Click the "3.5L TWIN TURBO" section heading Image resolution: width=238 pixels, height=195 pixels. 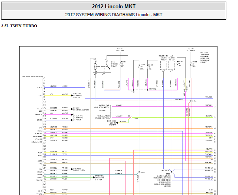19,26
